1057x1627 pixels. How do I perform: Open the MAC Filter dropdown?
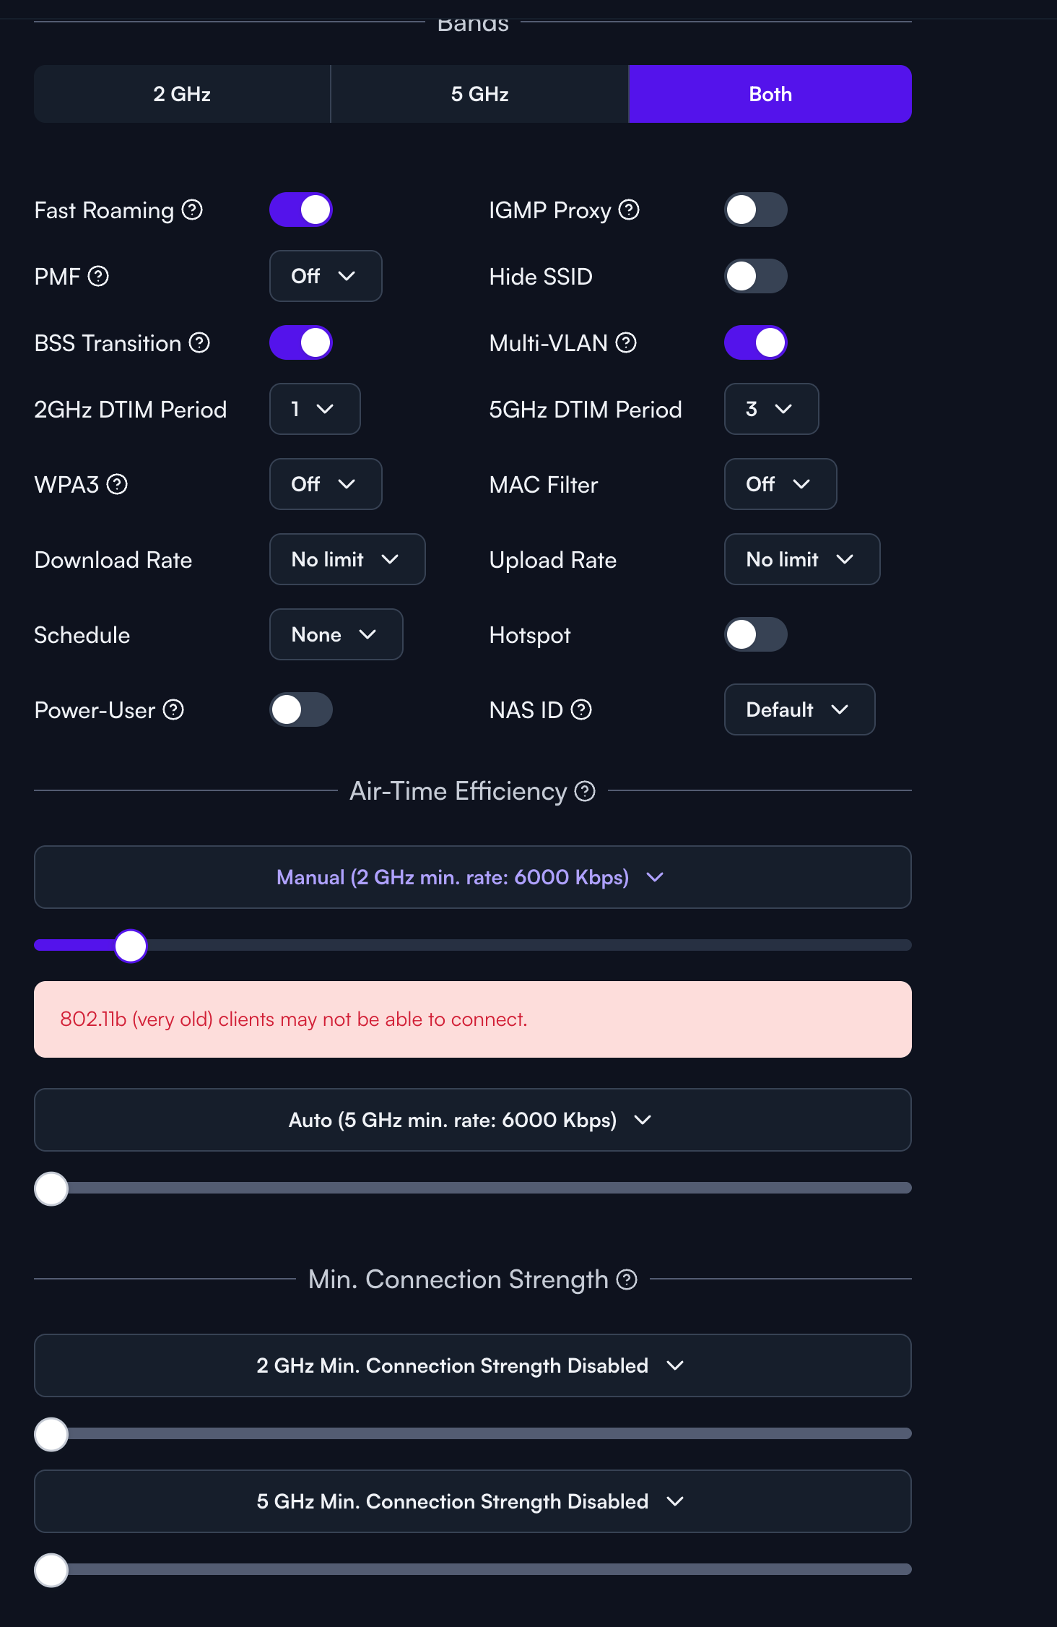[x=780, y=484]
